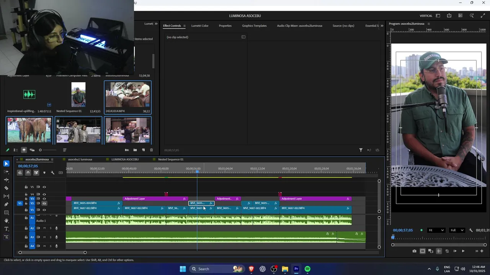490x275 pixels.
Task: Select the Pen tool
Action: [6, 204]
